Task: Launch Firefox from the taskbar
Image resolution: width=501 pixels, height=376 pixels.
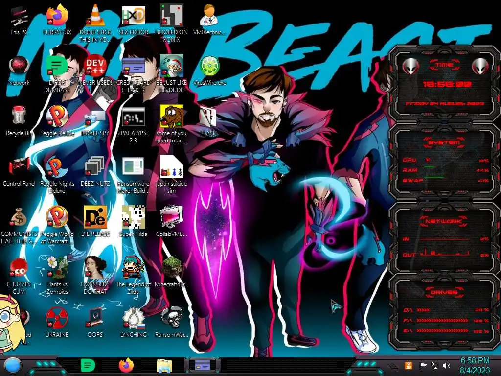Action: (126, 365)
